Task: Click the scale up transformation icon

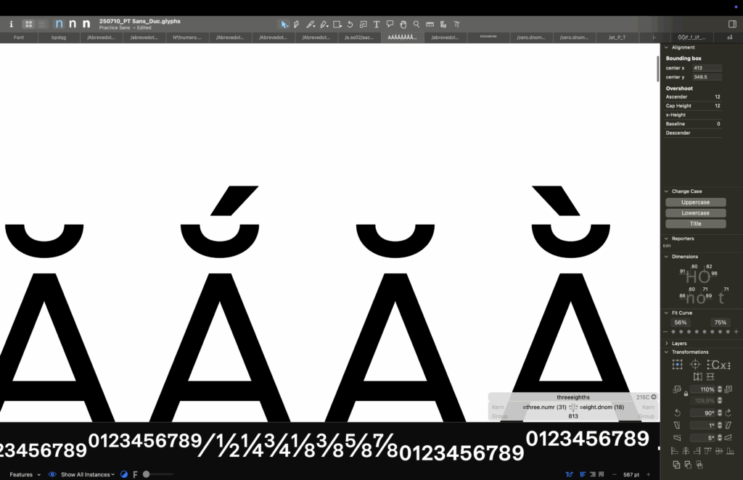Action: tap(728, 389)
